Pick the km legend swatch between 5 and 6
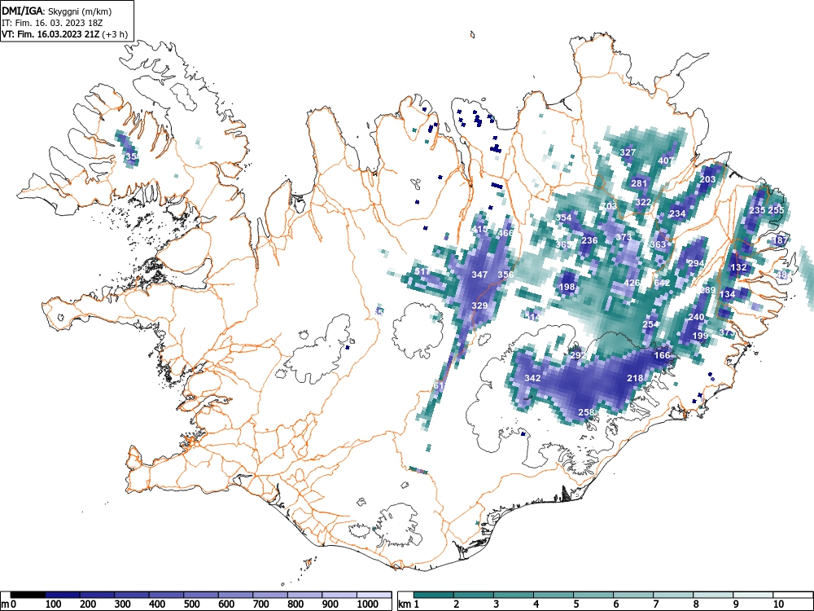The height and width of the screenshot is (611, 814). (x=593, y=595)
